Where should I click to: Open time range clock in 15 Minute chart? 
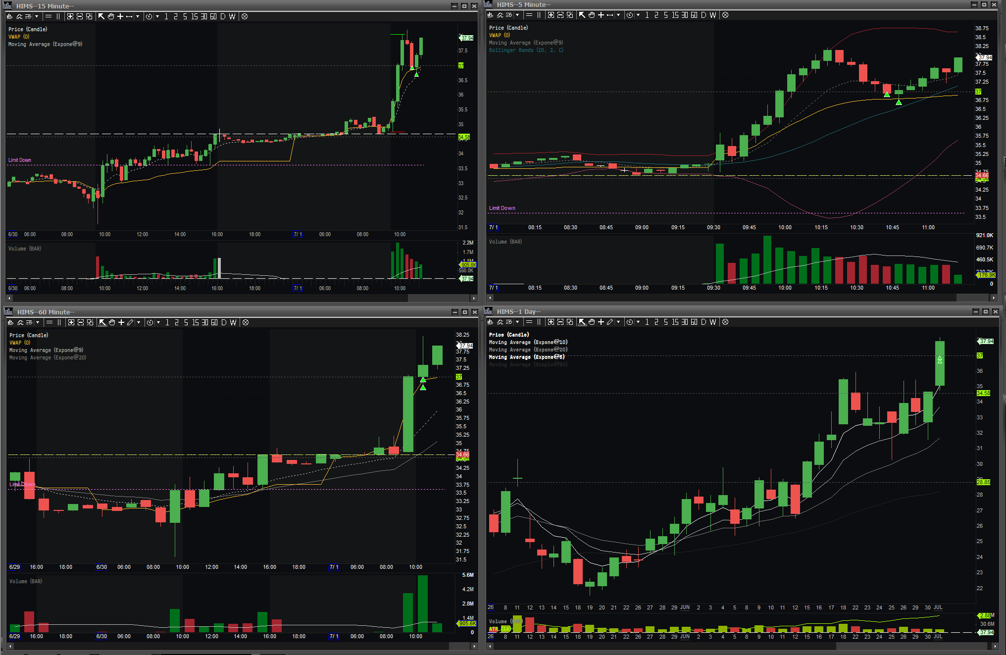149,16
